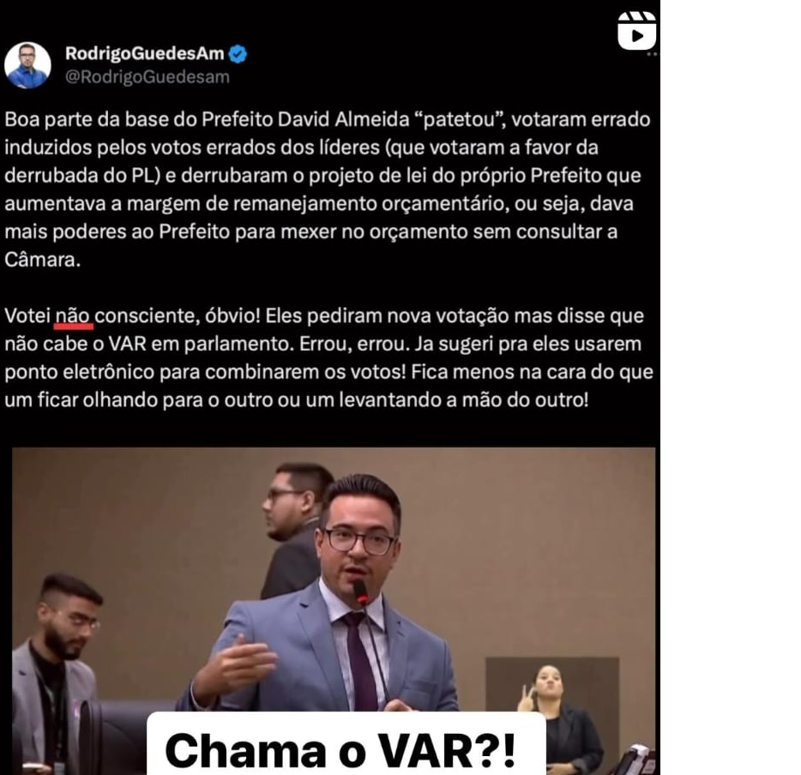Click the red-tipped microphone
Screen dimensions: 801x775
(361, 592)
